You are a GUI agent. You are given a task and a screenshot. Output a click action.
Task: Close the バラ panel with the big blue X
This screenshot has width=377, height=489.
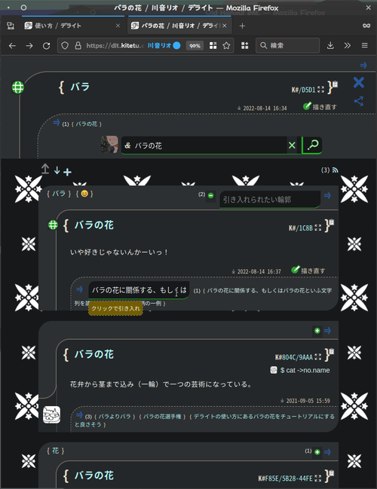pyautogui.click(x=359, y=83)
